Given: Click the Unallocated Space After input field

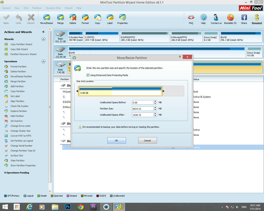Looking at the screenshot, I should pyautogui.click(x=142, y=115).
